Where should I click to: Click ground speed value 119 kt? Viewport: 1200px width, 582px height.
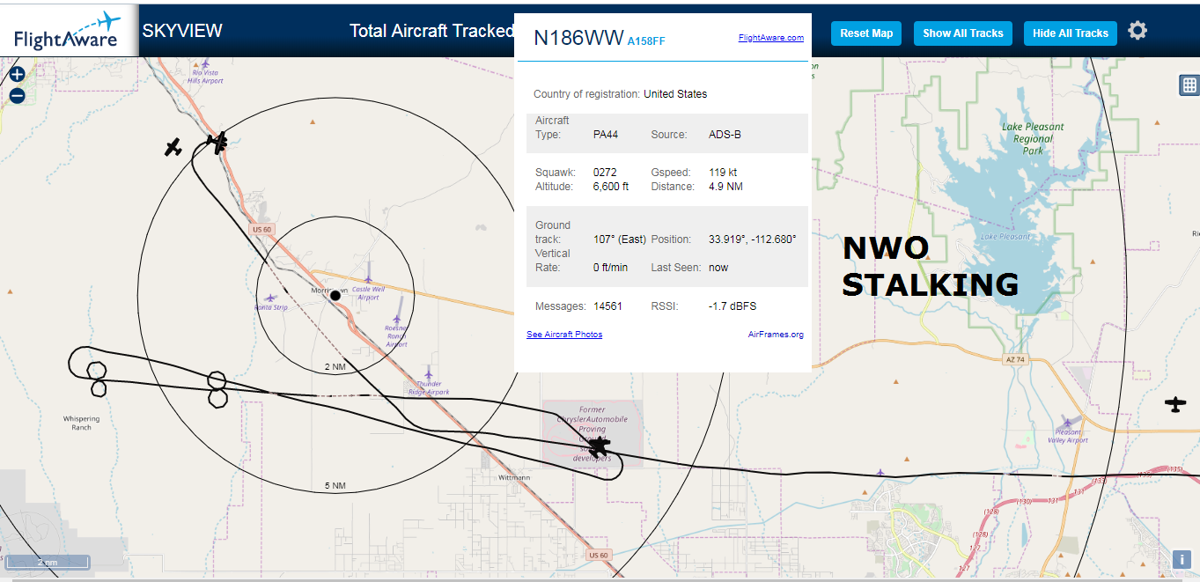pyautogui.click(x=723, y=173)
